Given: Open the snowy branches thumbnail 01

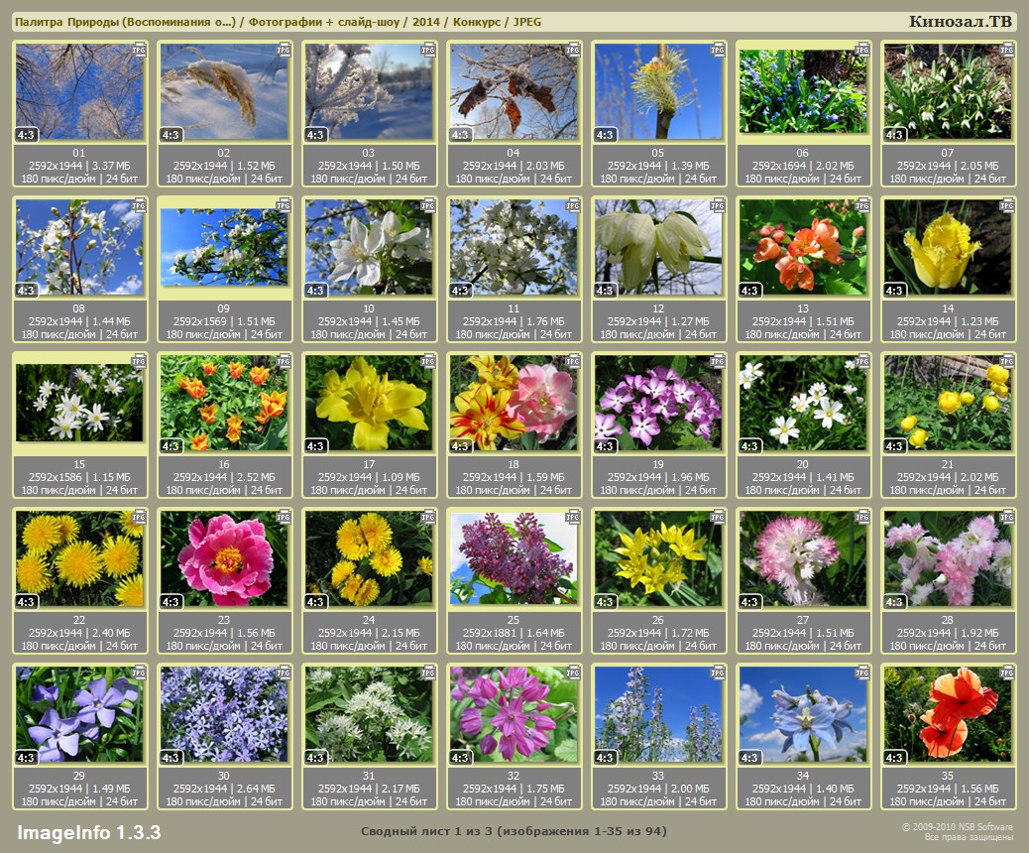Looking at the screenshot, I should click(x=79, y=91).
